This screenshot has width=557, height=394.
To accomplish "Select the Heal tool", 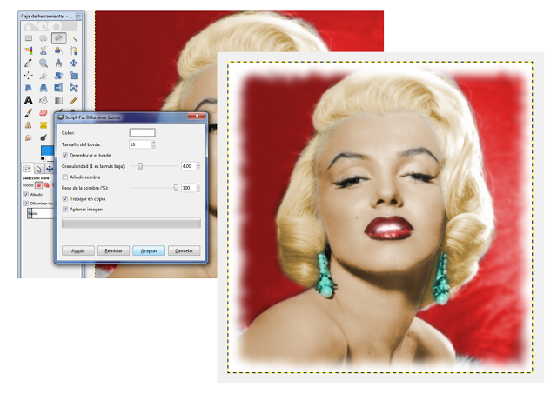I will click(x=44, y=125).
